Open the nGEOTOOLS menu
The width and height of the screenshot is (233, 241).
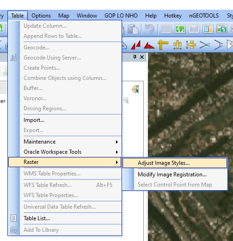click(204, 16)
